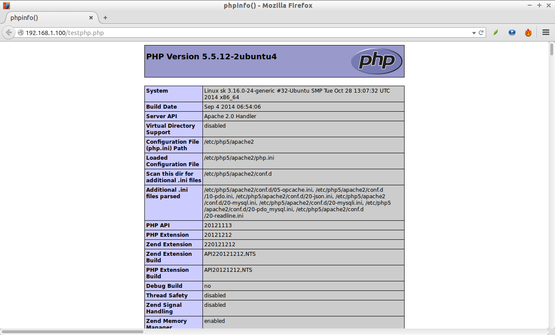Open the Firefox hamburger menu
This screenshot has width=555, height=335.
pyautogui.click(x=546, y=32)
